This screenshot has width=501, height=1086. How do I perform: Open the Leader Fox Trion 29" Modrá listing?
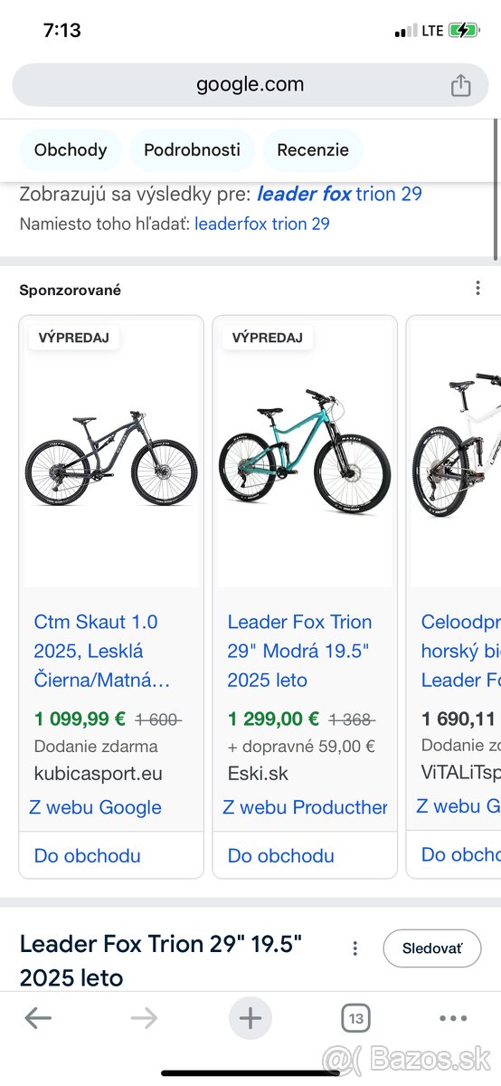[x=299, y=651]
